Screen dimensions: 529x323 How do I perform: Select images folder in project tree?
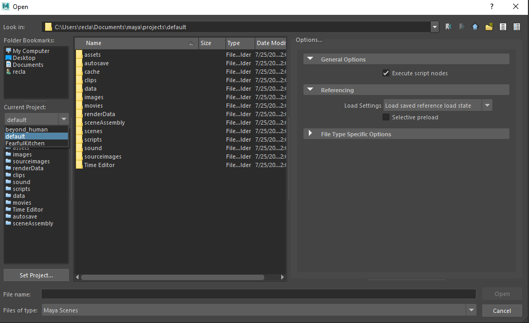19,154
